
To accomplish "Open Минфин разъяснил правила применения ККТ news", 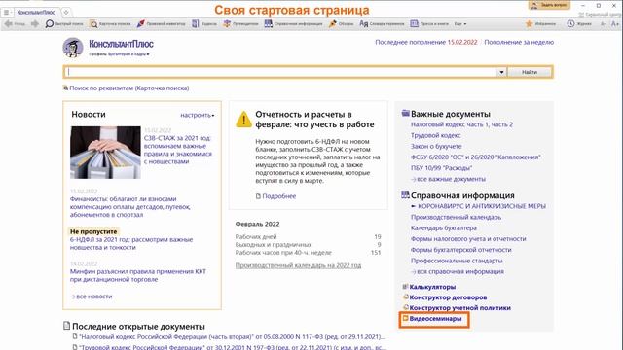I will tap(138, 275).
